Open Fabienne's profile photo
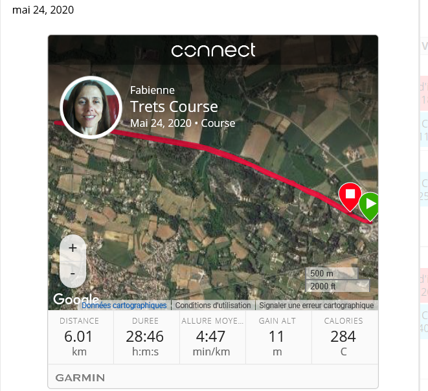428x391 pixels. [x=91, y=107]
